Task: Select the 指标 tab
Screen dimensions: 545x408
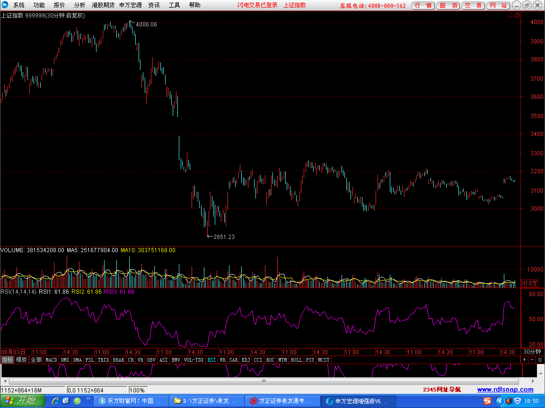Action: tap(7, 360)
